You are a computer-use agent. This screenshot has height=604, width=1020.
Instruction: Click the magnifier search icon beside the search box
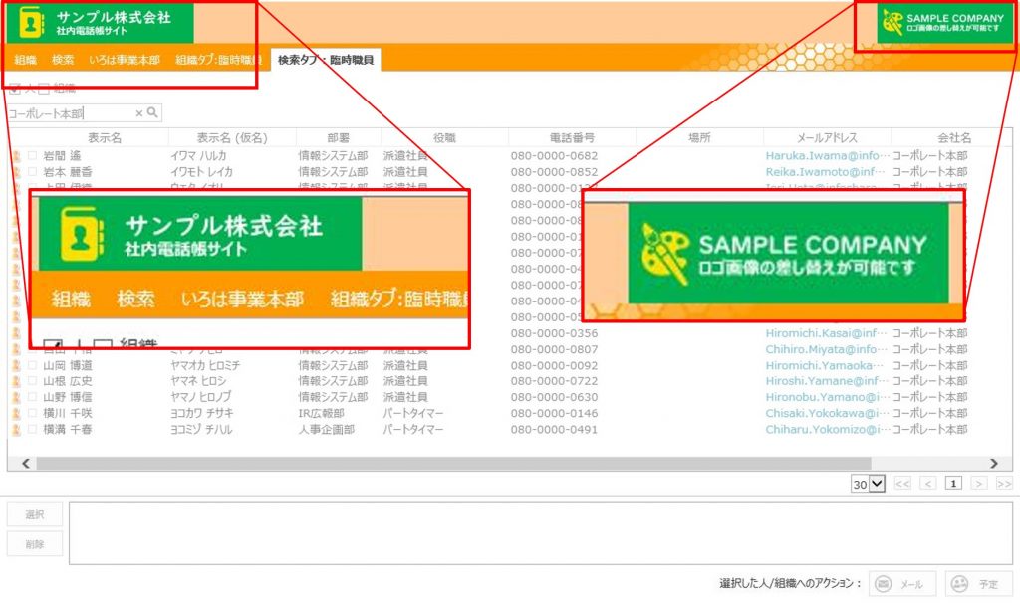point(152,113)
